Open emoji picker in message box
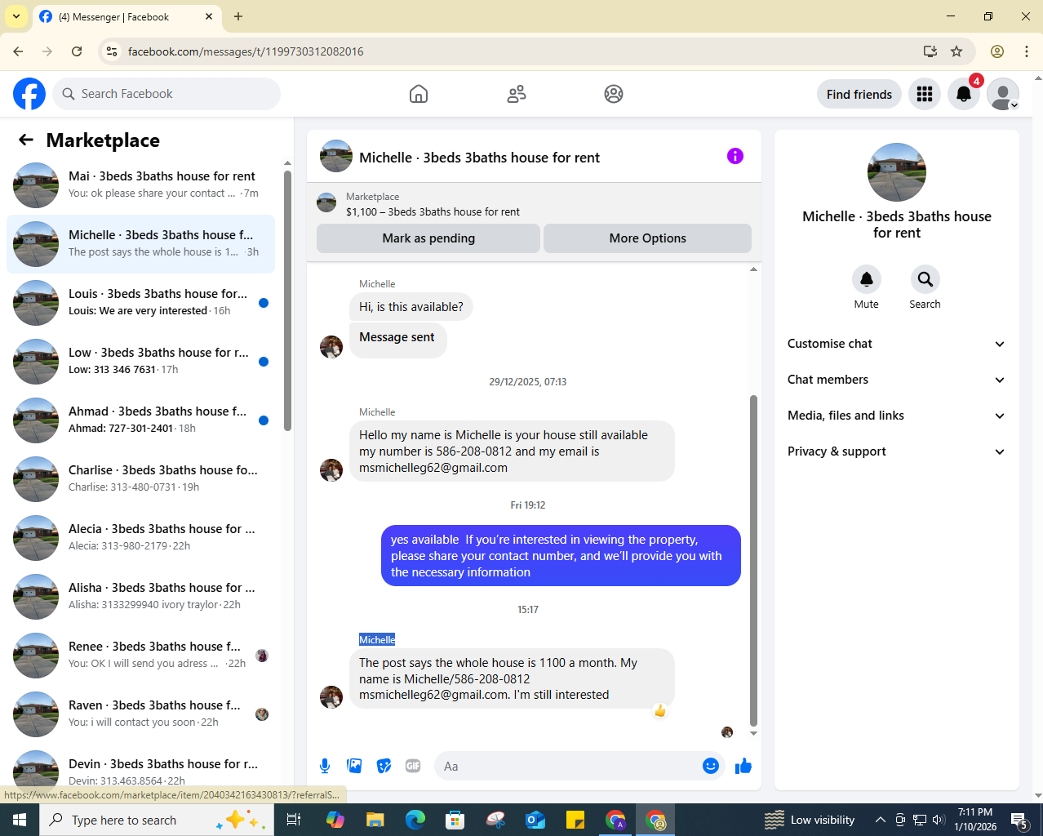The height and width of the screenshot is (836, 1043). 711,766
